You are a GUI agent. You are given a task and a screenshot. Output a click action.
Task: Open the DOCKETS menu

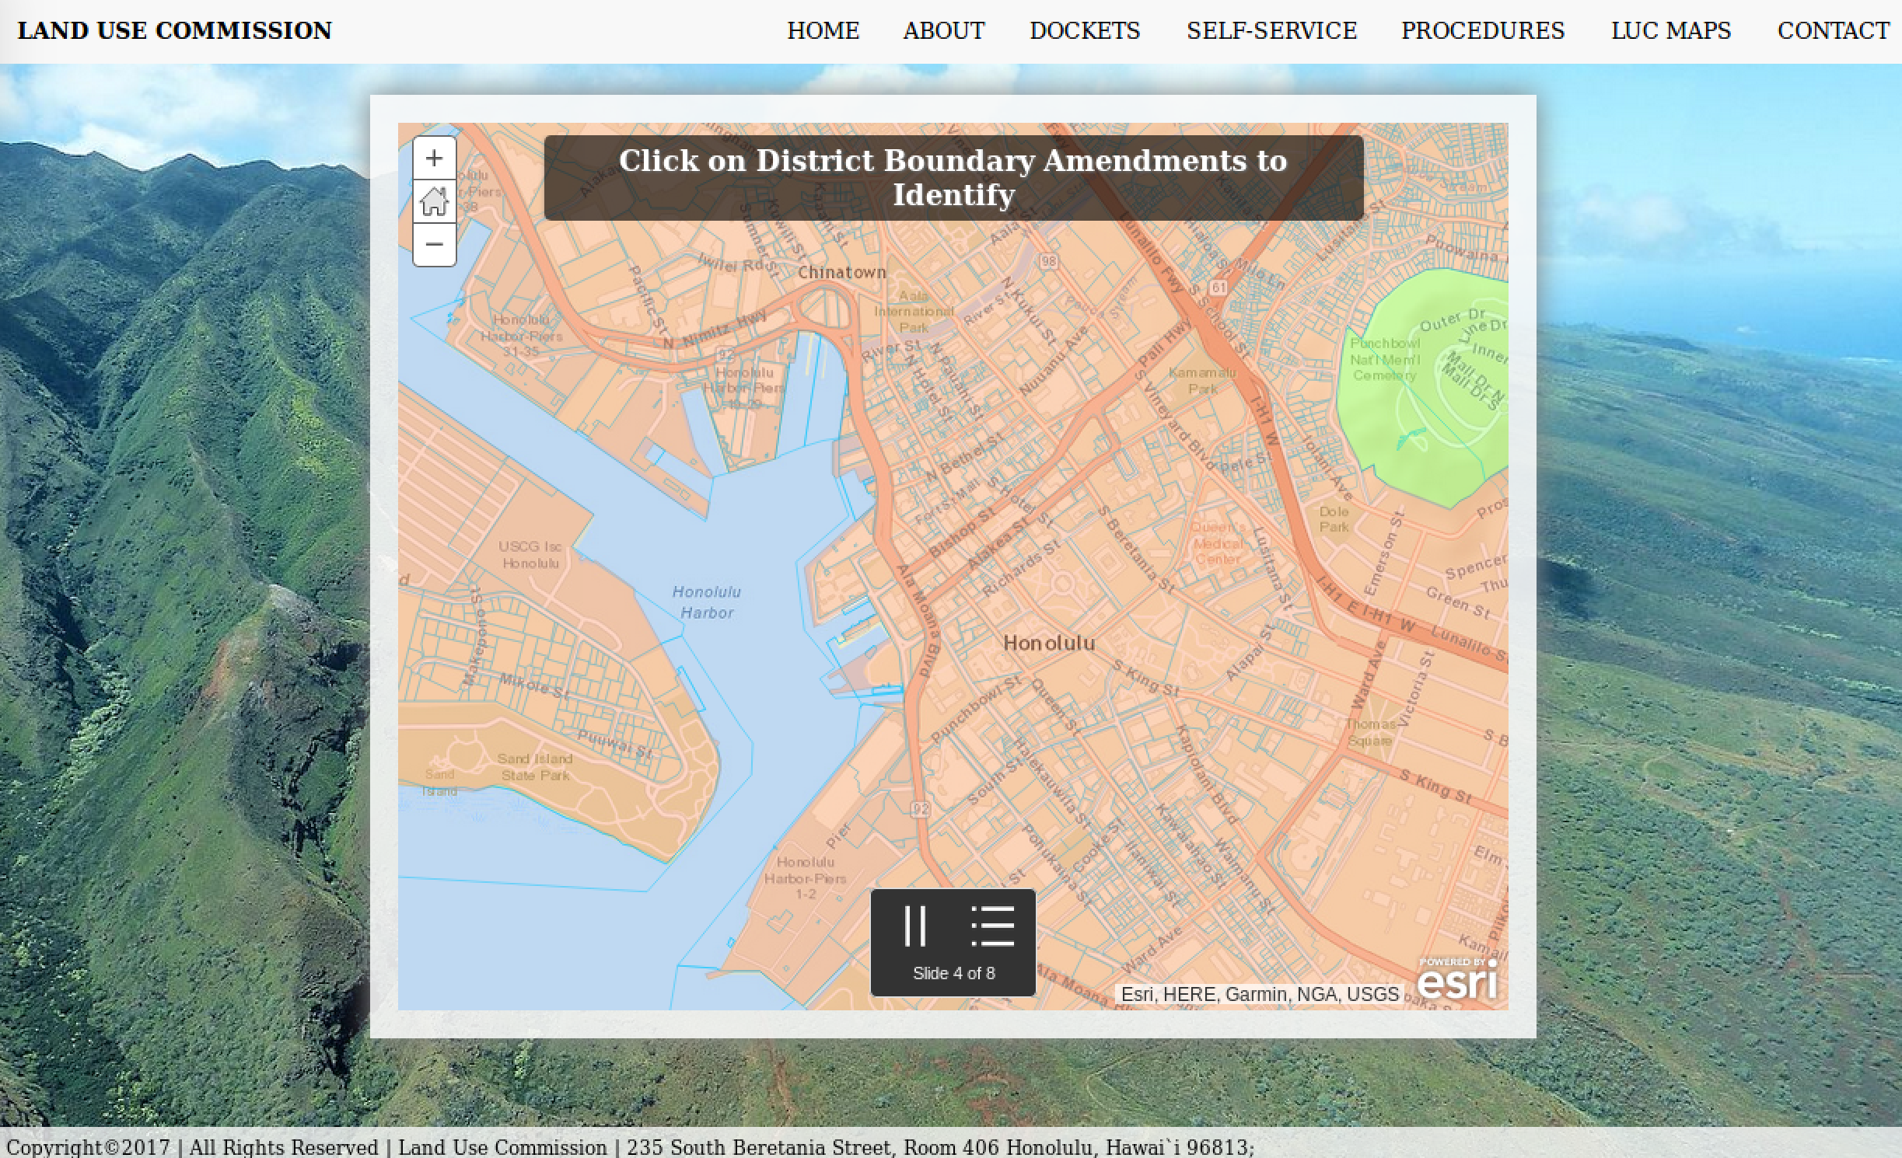coord(1084,31)
